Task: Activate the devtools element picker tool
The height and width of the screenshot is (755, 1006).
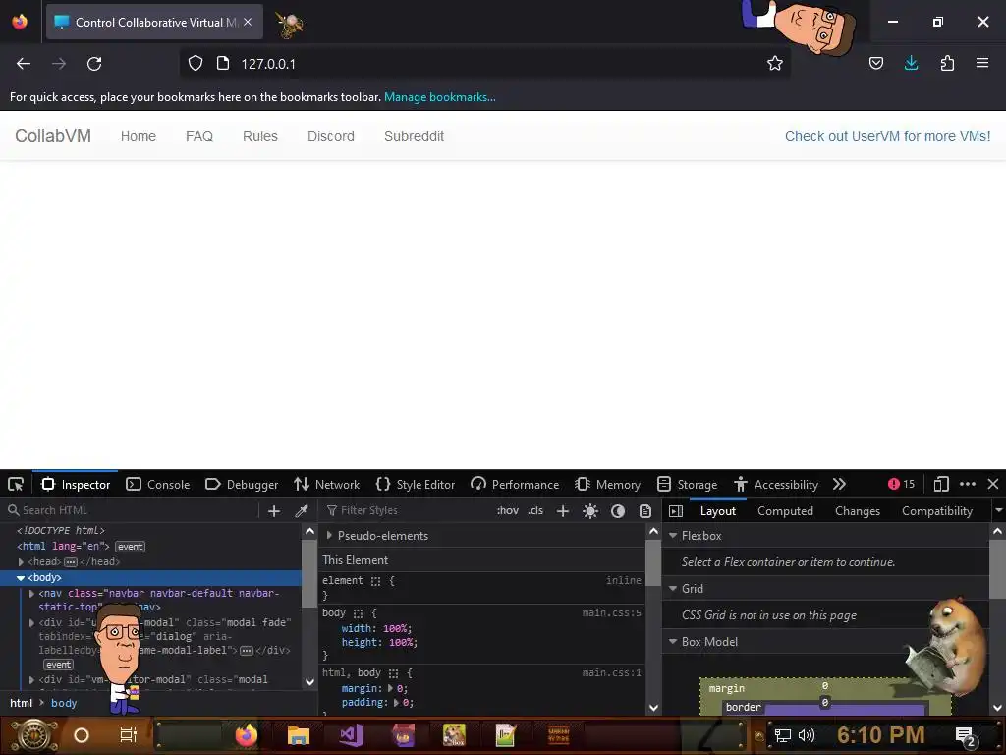Action: (x=16, y=484)
